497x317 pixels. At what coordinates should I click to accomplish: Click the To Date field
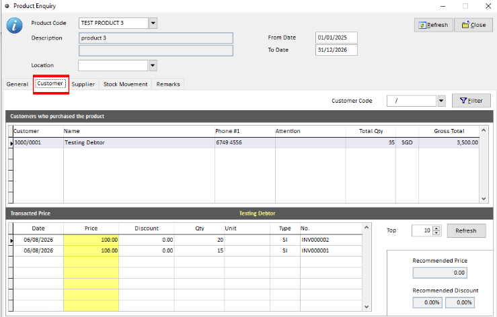(x=336, y=50)
